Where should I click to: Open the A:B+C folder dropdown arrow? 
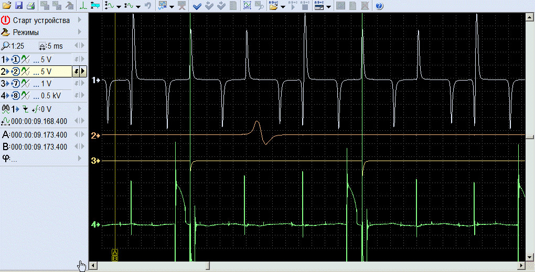283,6
